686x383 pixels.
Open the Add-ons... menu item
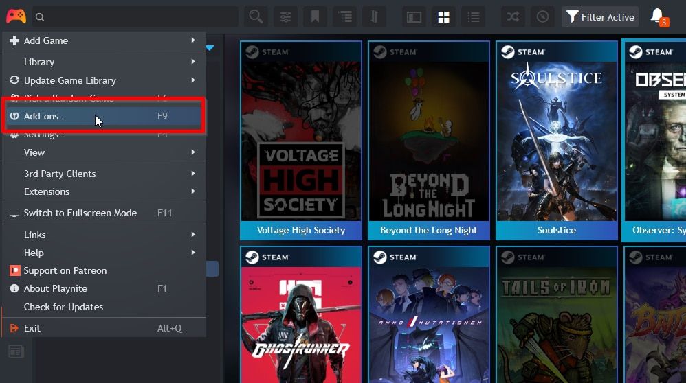(x=104, y=116)
